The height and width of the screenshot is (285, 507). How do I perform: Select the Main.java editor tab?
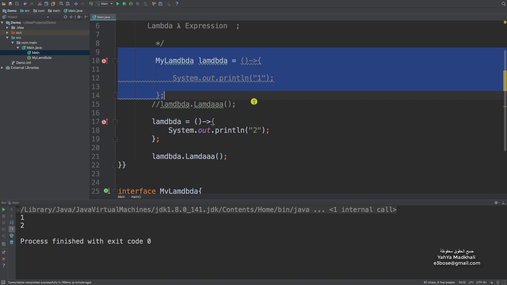(x=103, y=17)
